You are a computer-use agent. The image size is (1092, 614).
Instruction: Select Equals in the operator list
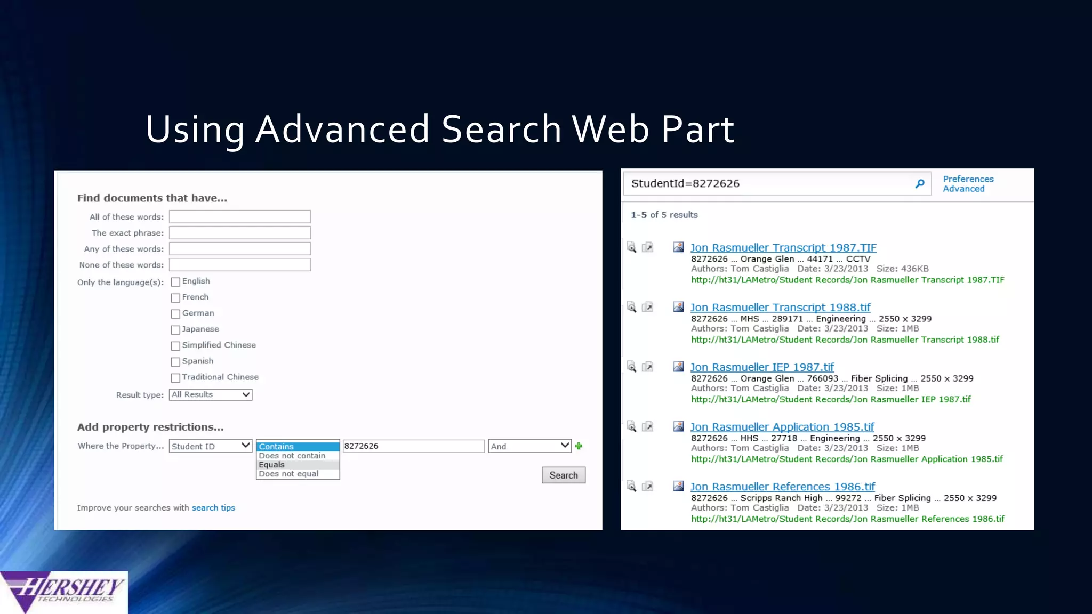pos(298,465)
